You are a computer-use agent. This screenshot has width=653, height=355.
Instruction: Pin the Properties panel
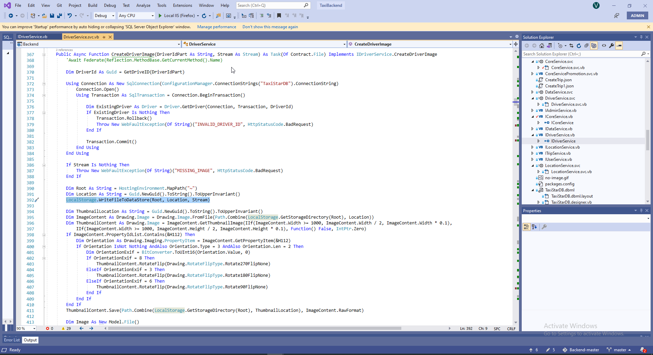(641, 210)
